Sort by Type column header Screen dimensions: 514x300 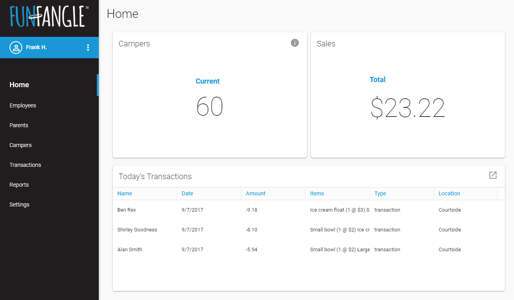[x=380, y=193]
